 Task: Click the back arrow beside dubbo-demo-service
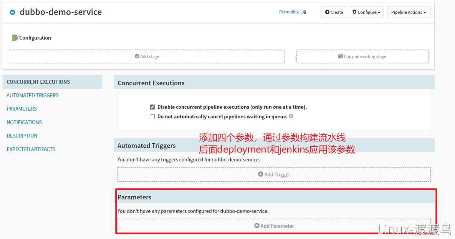pos(12,12)
